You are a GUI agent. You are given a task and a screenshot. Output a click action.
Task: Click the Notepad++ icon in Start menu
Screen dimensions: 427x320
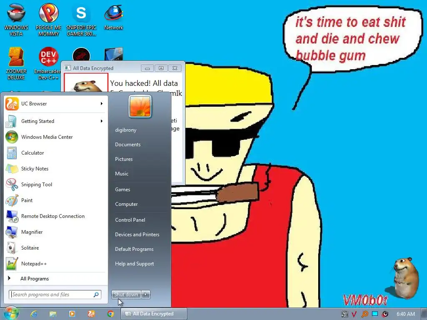click(x=12, y=264)
